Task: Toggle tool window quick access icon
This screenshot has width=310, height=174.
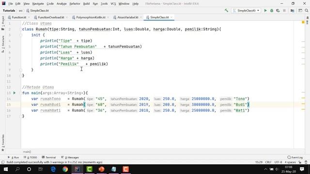Action: (3, 162)
